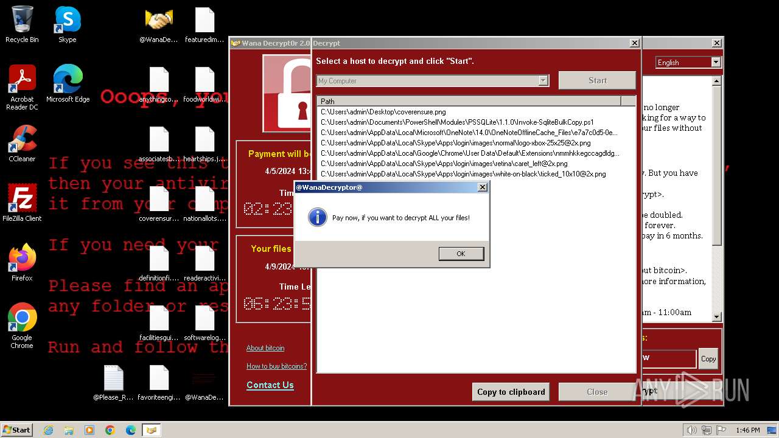Image resolution: width=779 pixels, height=438 pixels.
Task: Launch Skype from the desktop
Action: [x=68, y=24]
